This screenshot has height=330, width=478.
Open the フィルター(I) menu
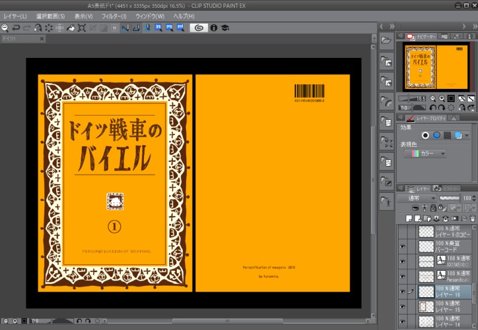tap(114, 16)
